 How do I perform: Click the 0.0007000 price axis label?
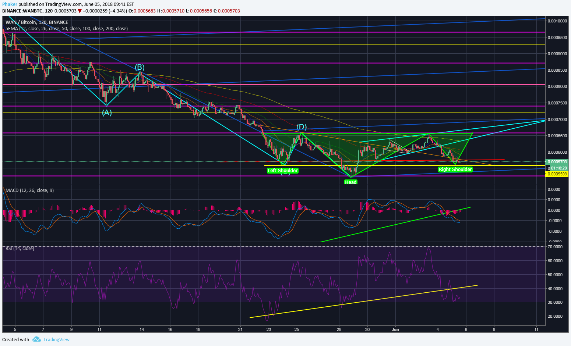pos(557,120)
